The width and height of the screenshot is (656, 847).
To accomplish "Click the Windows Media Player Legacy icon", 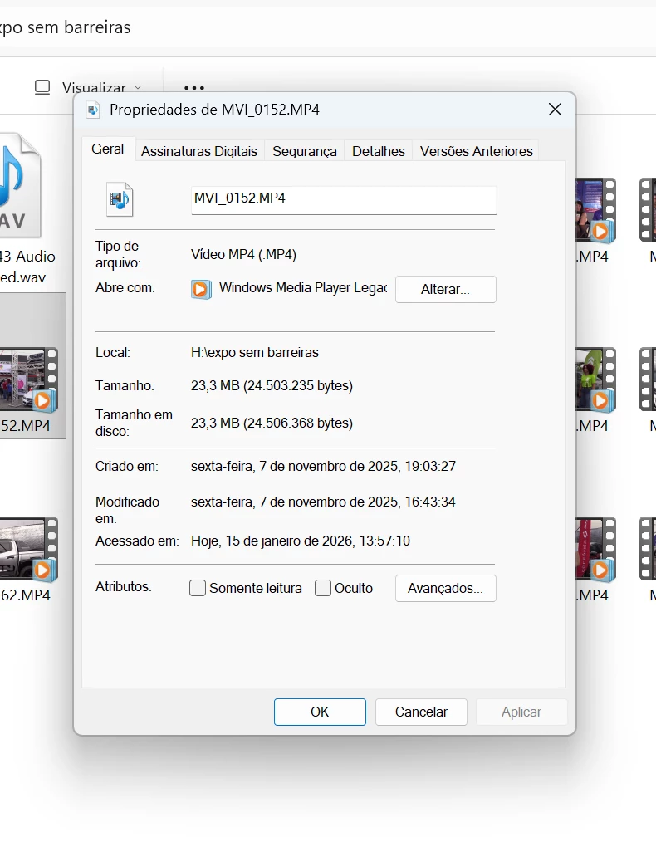I will pos(201,289).
